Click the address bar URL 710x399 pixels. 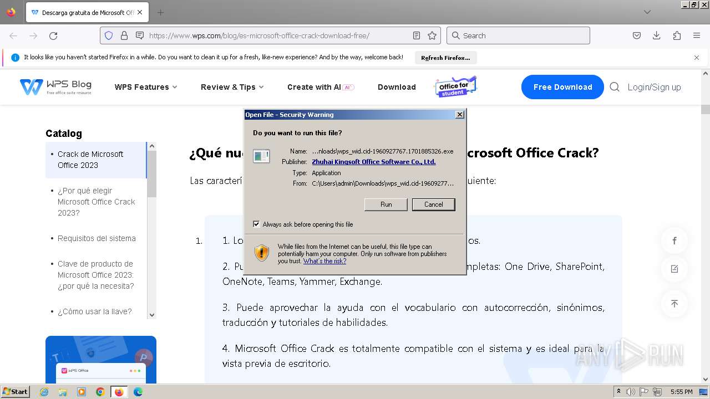coord(259,35)
